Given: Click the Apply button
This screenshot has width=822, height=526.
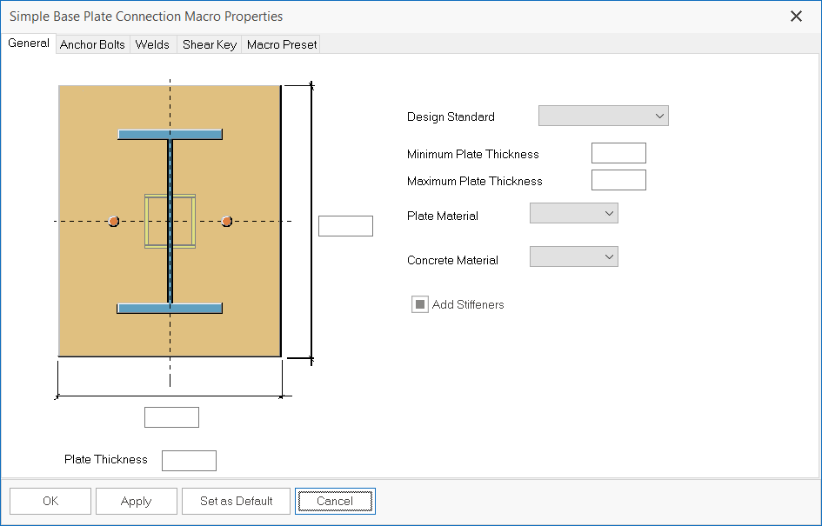Looking at the screenshot, I should click(x=137, y=501).
